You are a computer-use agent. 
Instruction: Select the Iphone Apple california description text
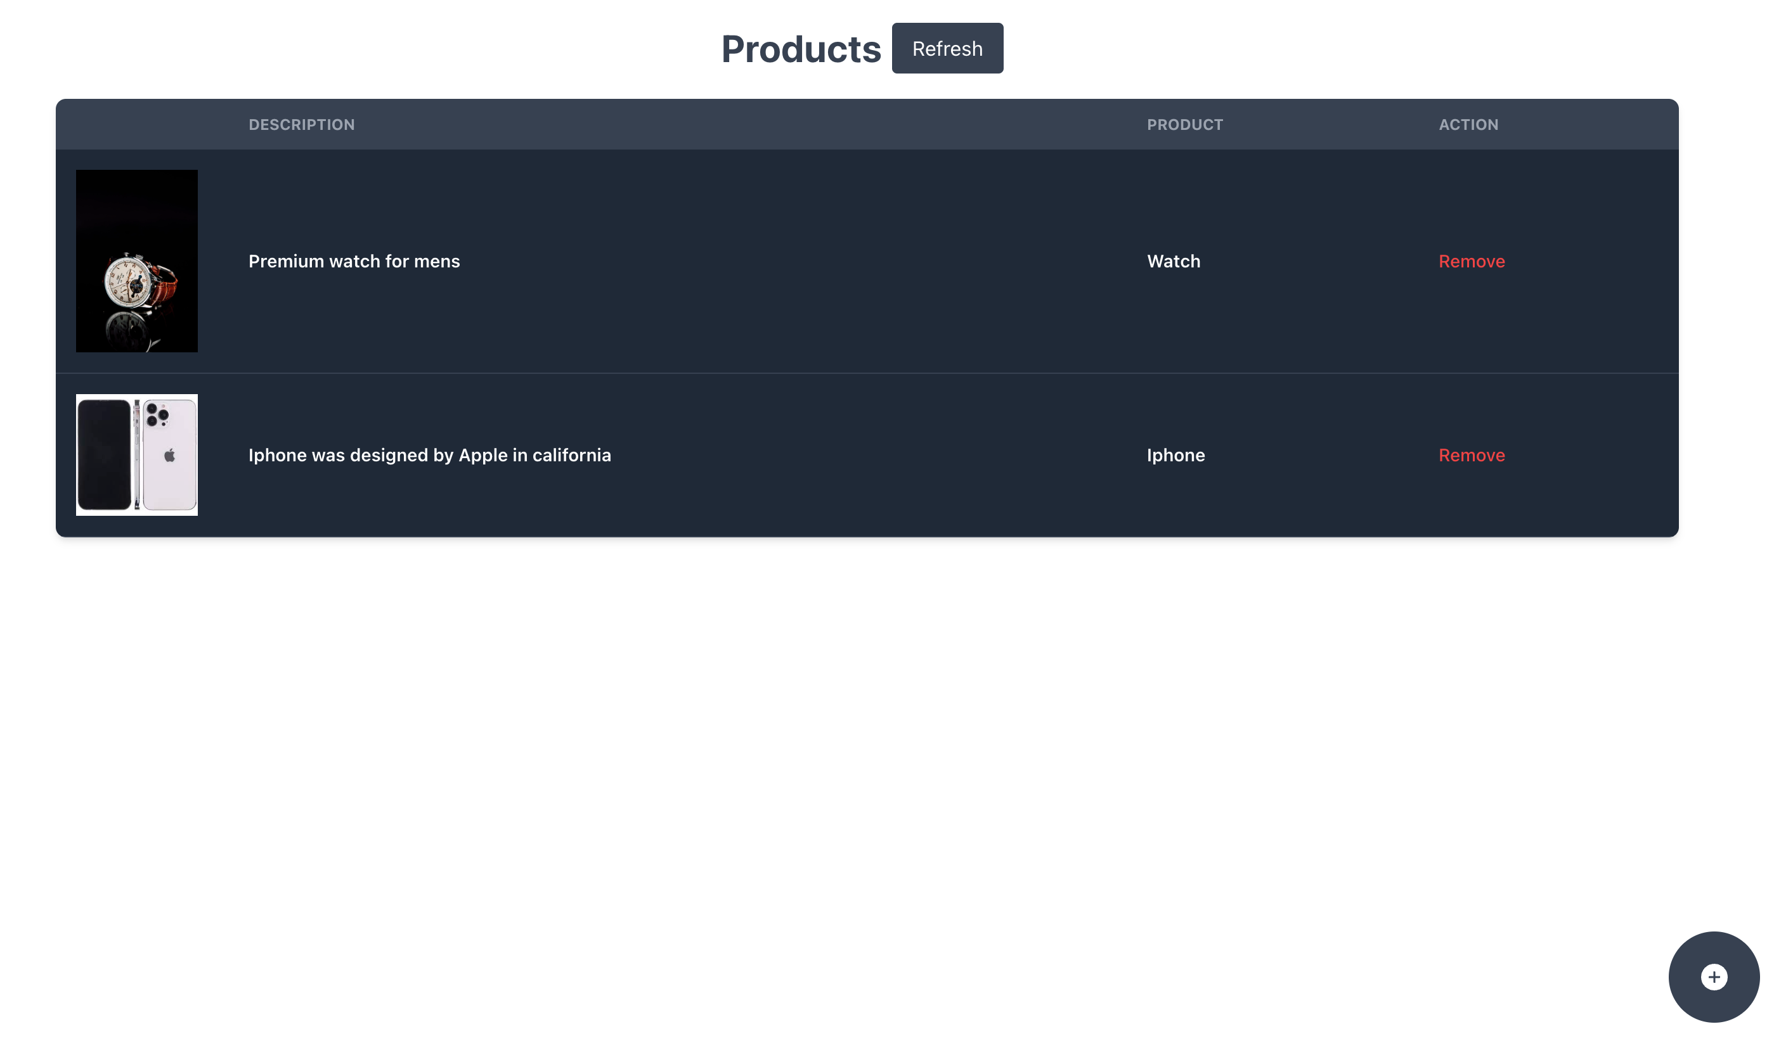(x=429, y=456)
